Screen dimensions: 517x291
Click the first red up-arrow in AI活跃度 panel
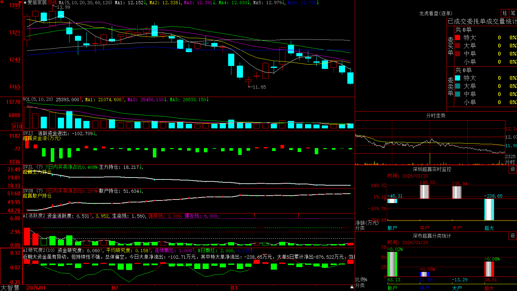coord(255,215)
